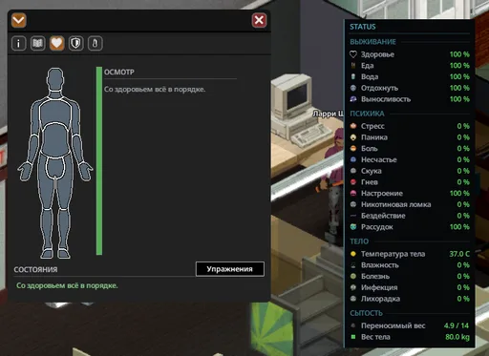Click the heart icon beside Здоровье
The height and width of the screenshot is (356, 489).
click(x=353, y=54)
